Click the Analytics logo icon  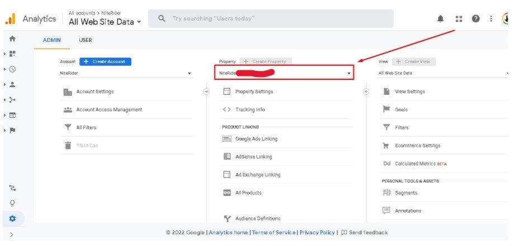click(10, 18)
